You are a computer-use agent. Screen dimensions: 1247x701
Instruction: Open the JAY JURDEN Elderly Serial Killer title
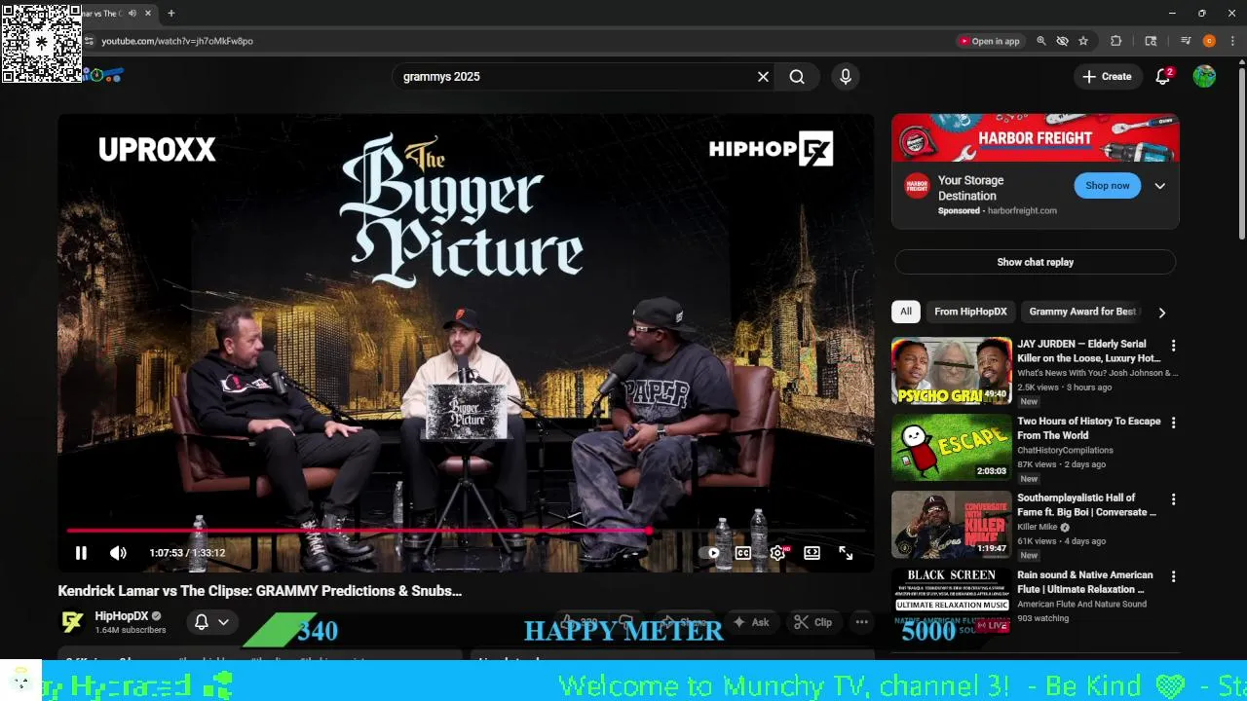[x=1089, y=350]
